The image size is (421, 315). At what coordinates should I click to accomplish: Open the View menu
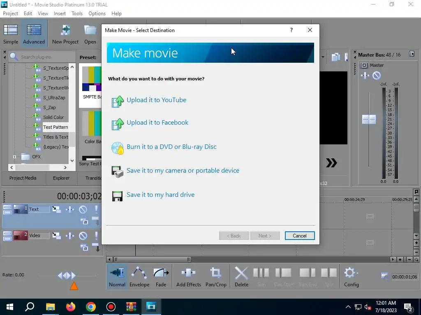pos(43,14)
